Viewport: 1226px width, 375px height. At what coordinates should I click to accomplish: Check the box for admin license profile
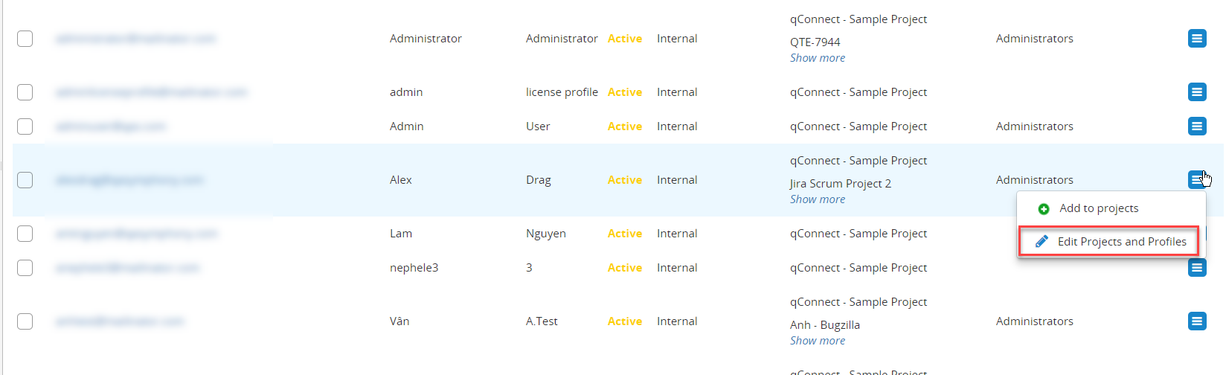[x=25, y=92]
